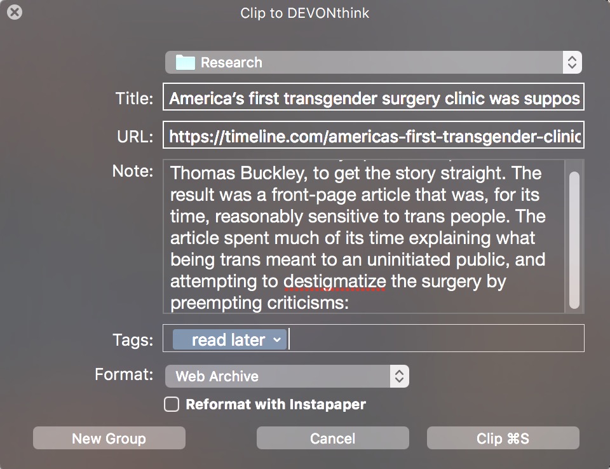Click the "Clip to DEVONthink" window title
The width and height of the screenshot is (610, 469).
[x=304, y=13]
